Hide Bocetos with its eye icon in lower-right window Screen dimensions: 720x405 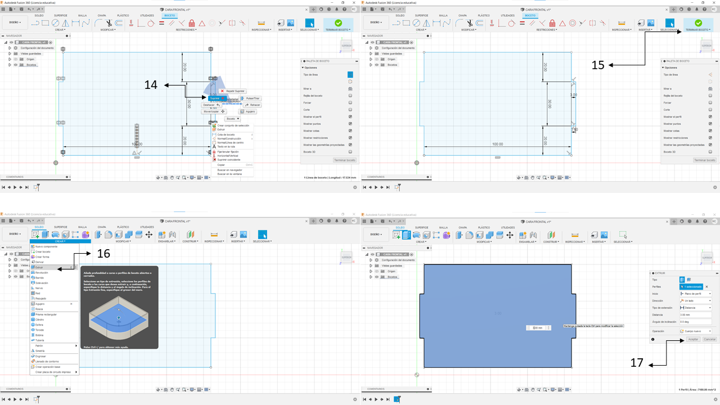pos(377,277)
